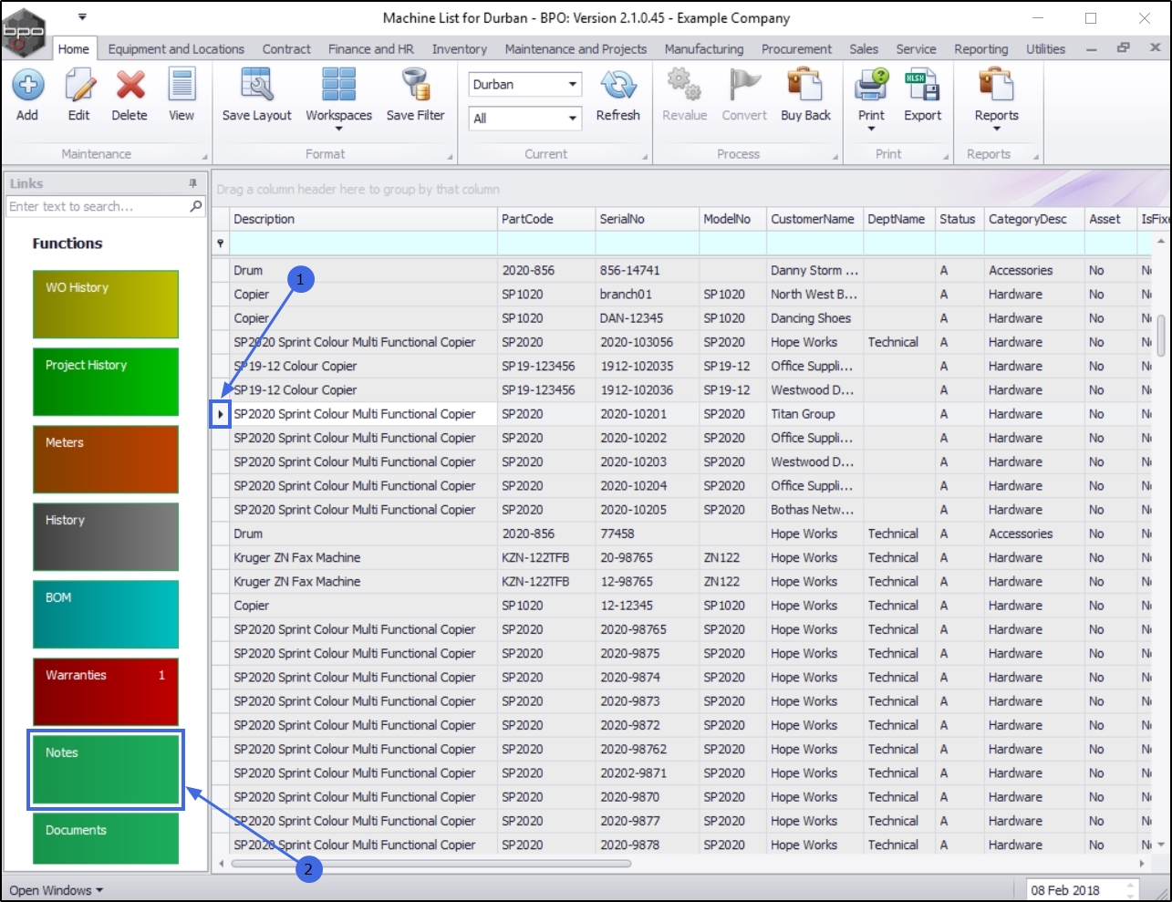The width and height of the screenshot is (1172, 902).
Task: Expand the Open Windows menu
Action: point(56,890)
